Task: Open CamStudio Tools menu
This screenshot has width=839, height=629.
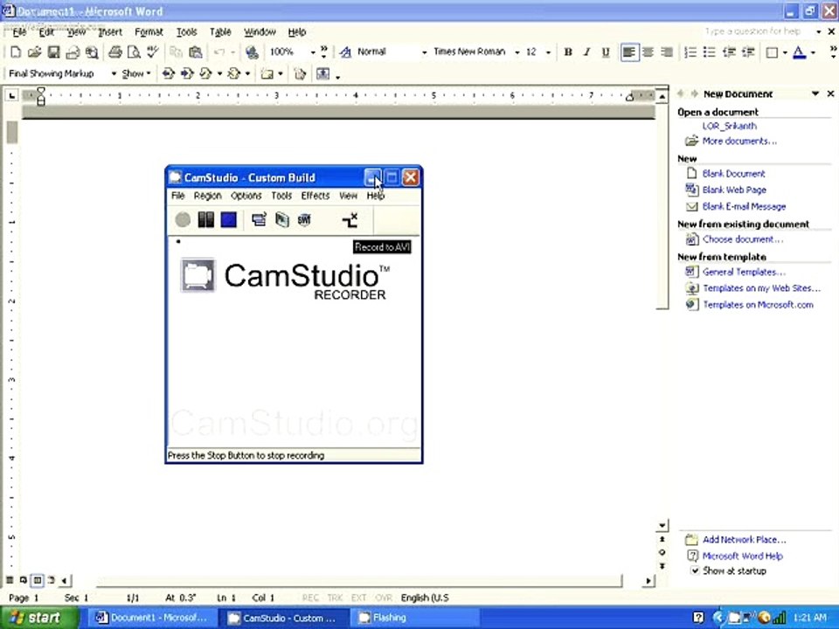Action: click(x=281, y=196)
